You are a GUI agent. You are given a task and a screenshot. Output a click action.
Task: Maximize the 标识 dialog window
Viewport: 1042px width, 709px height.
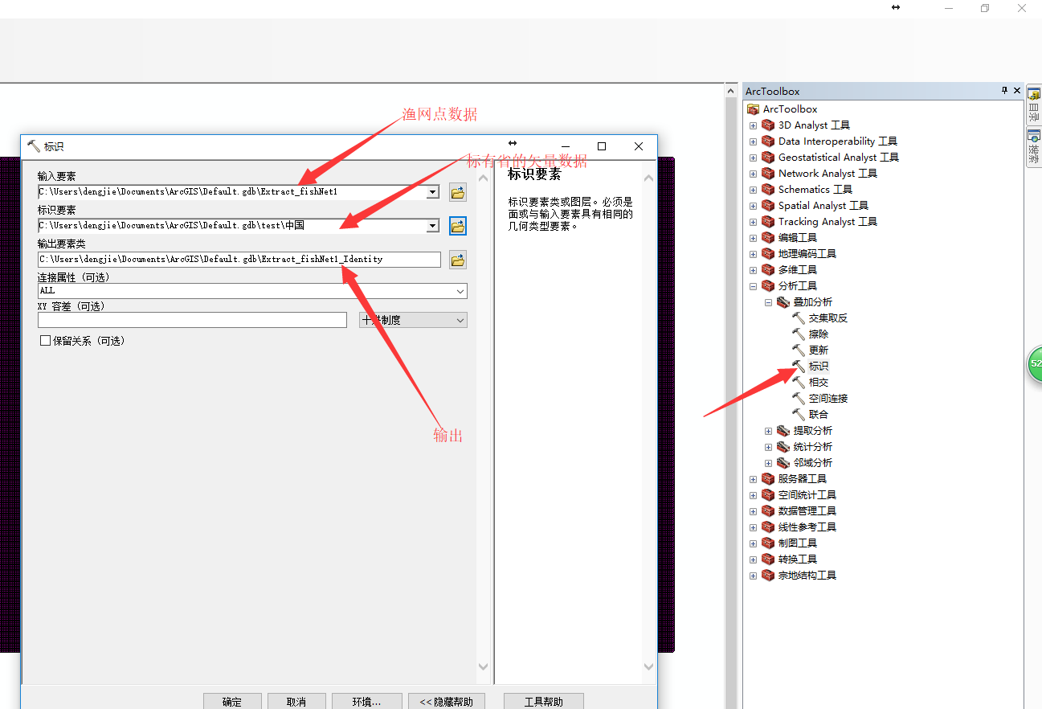602,146
